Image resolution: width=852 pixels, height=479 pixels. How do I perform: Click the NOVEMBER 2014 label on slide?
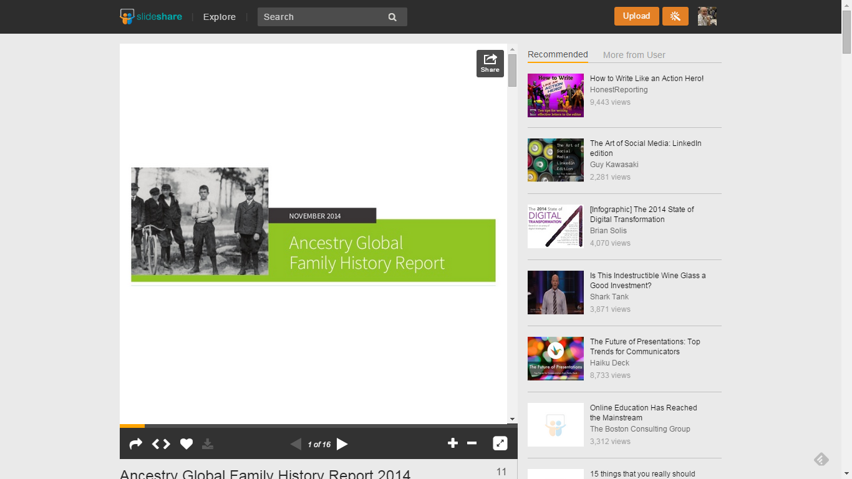pos(315,216)
